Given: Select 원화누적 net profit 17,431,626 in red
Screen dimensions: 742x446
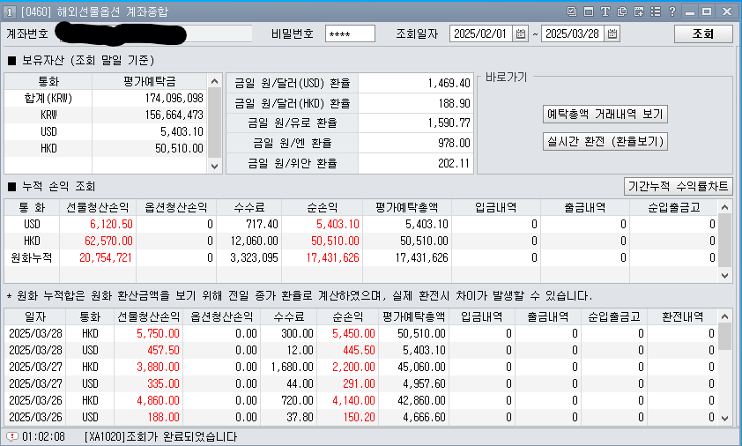Looking at the screenshot, I should coord(333,257).
